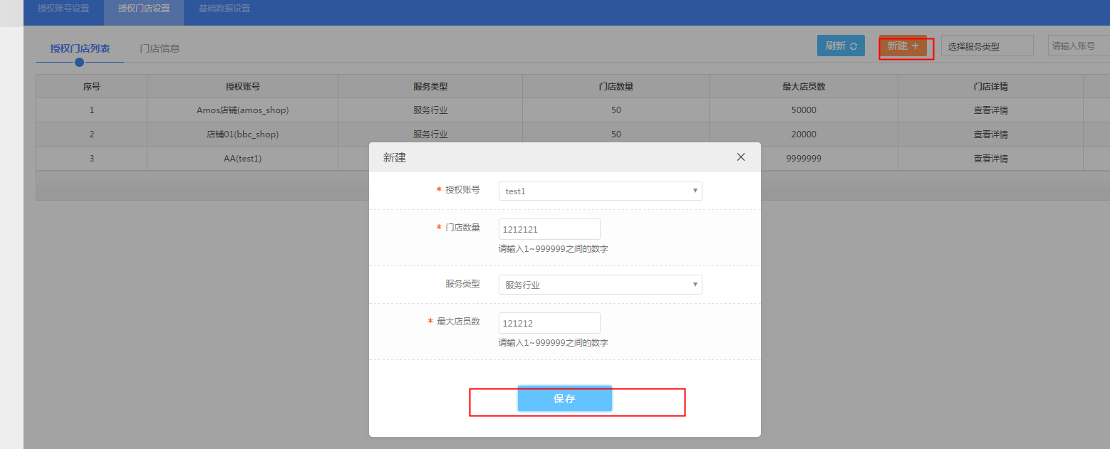Select the 授权门店设置 top tab
The image size is (1110, 449).
(x=144, y=9)
